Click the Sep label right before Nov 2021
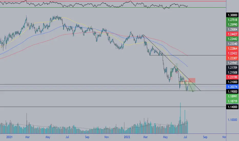Image resolution: width=239 pixels, height=141 pixels. 87,137
